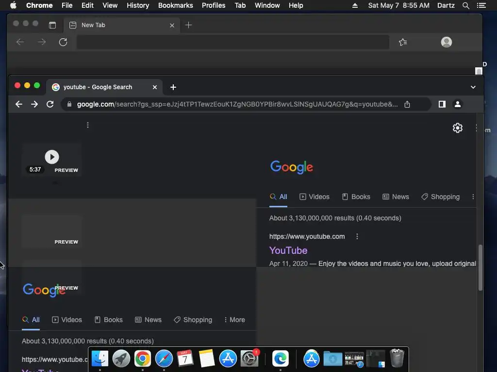Click the Google logo in right panel
The height and width of the screenshot is (372, 497).
[292, 167]
